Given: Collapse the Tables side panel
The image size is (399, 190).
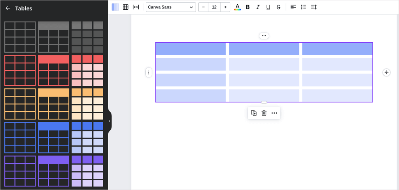Looking at the screenshot, I should pos(109,121).
